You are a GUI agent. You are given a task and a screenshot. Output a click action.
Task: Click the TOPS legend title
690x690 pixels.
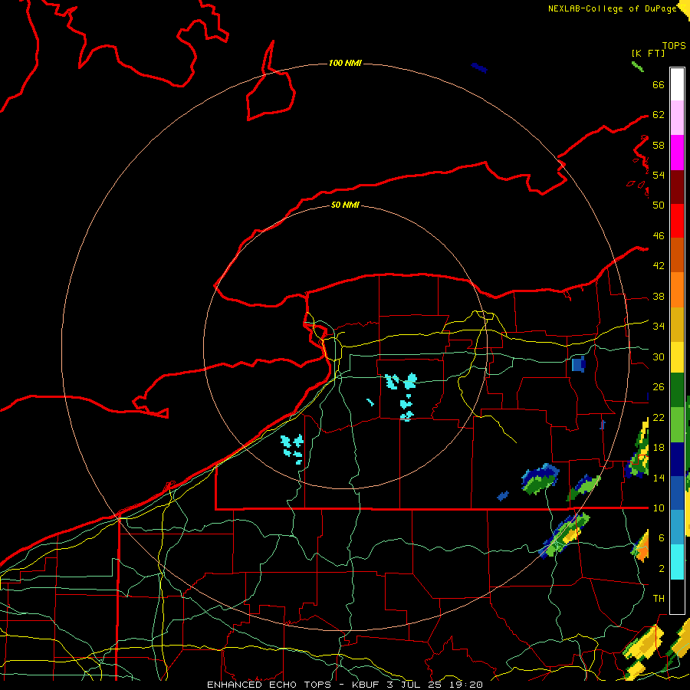pos(674,46)
